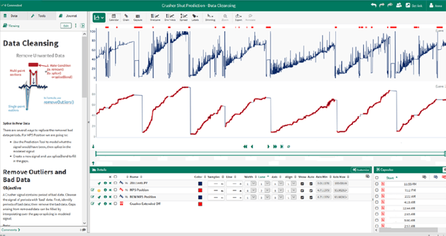Click the journal Edit button
Image resolution: width=446 pixels, height=236 pixels.
pyautogui.click(x=65, y=26)
